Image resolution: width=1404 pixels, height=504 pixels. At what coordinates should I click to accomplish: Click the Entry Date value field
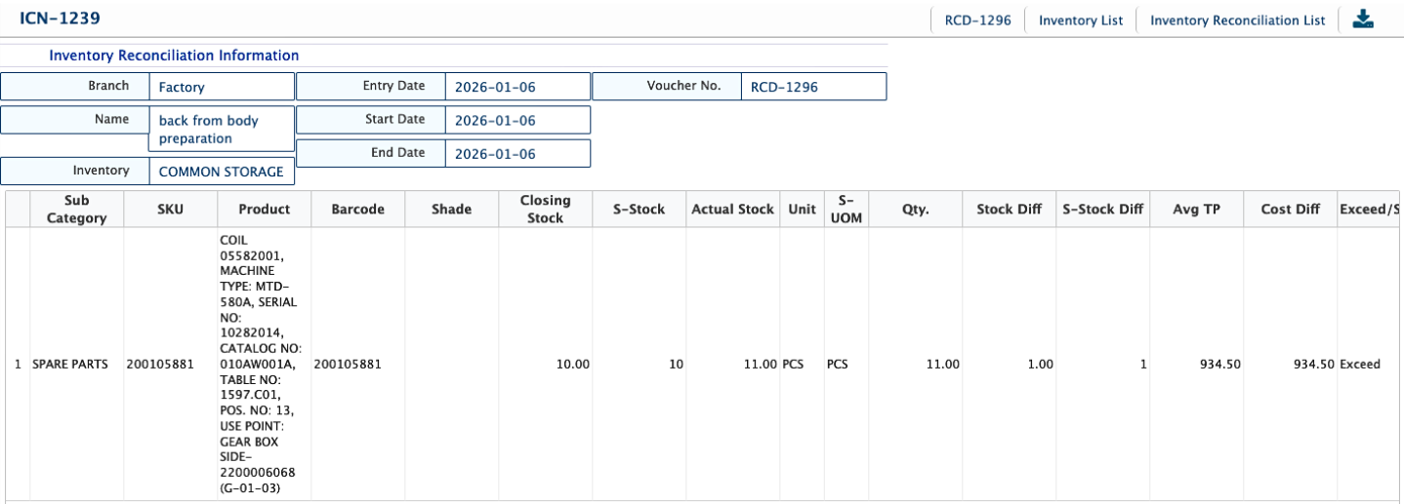tap(517, 87)
